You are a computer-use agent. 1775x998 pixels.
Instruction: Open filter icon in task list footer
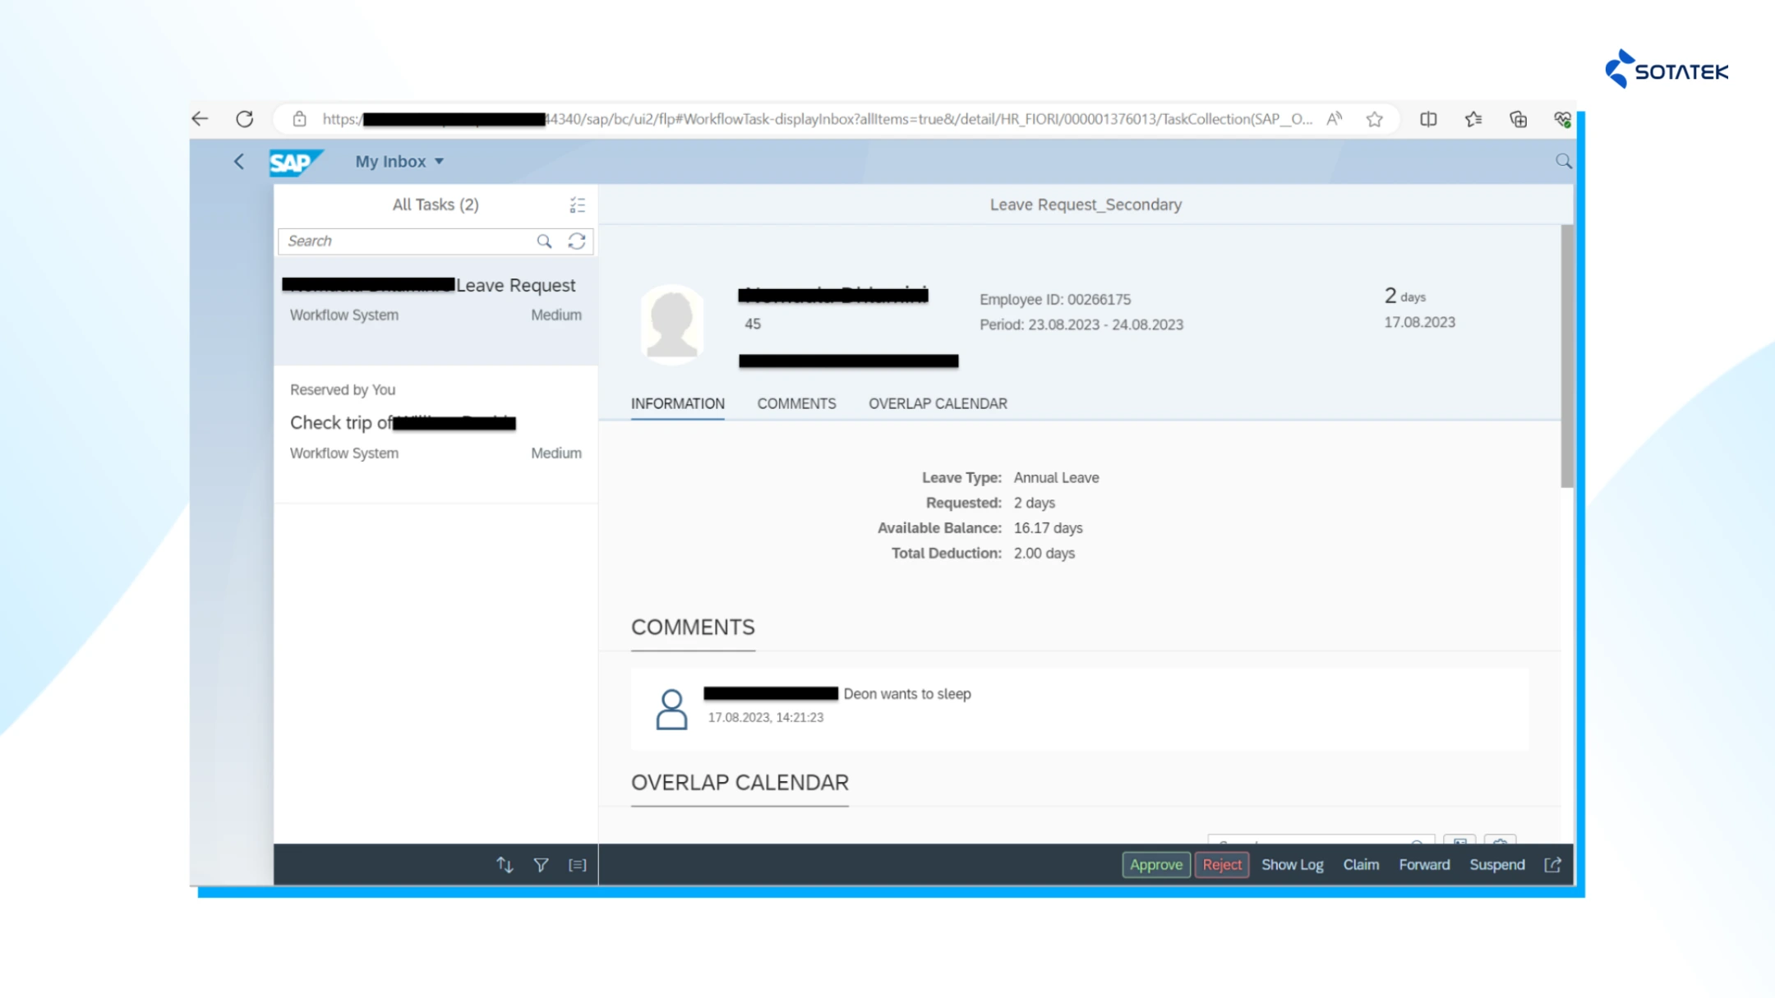tap(541, 865)
